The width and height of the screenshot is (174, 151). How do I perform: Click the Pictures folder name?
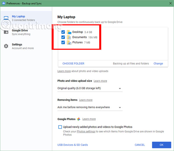point(77,43)
